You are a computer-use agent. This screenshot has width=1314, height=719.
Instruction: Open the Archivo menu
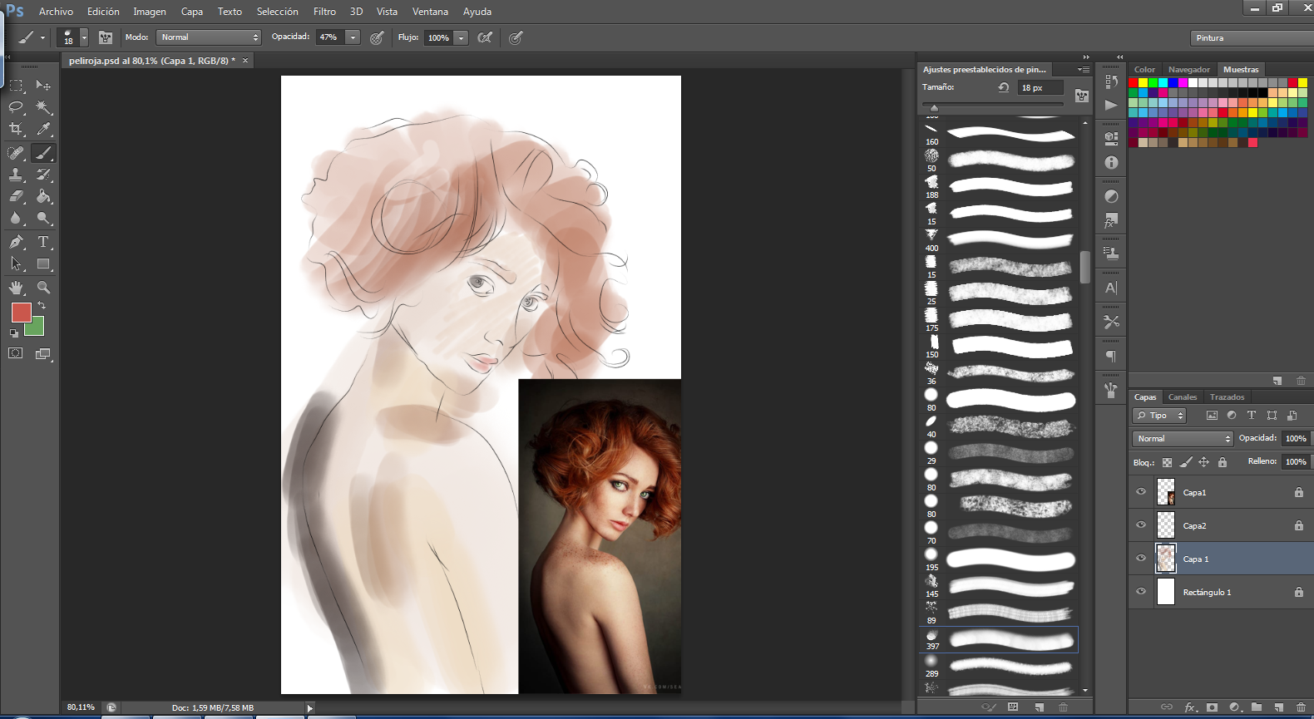56,12
